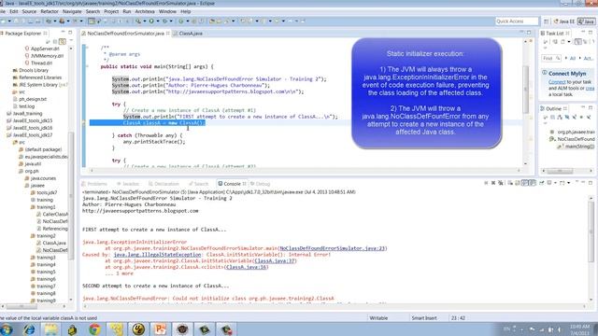Open the Refactor menu
This screenshot has width=598, height=336.
(50, 12)
